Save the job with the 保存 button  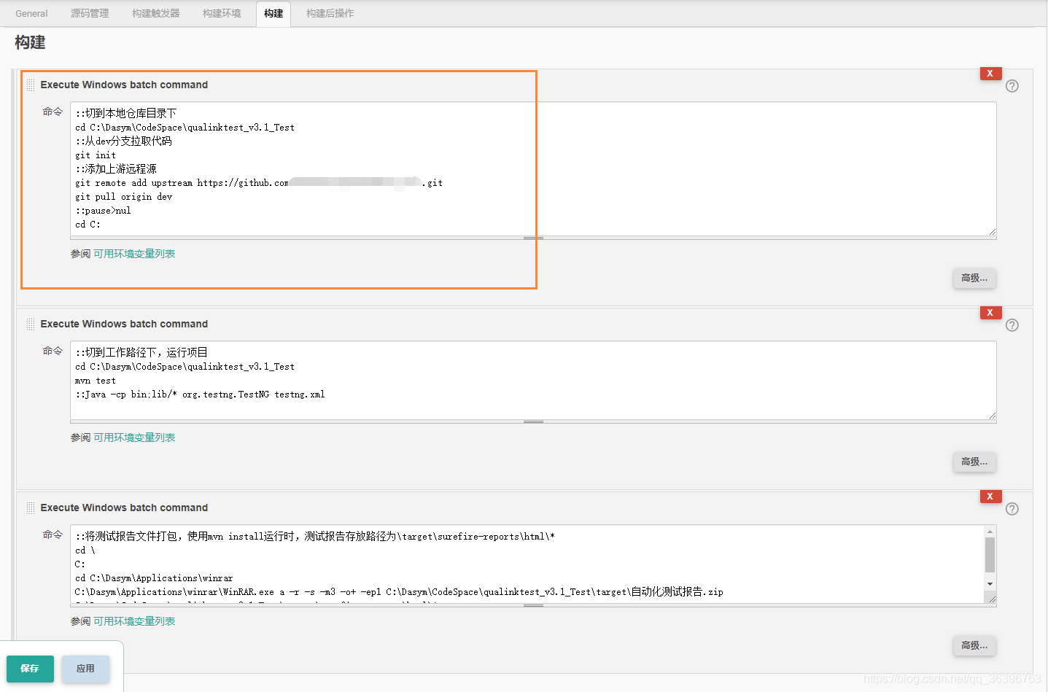(30, 669)
